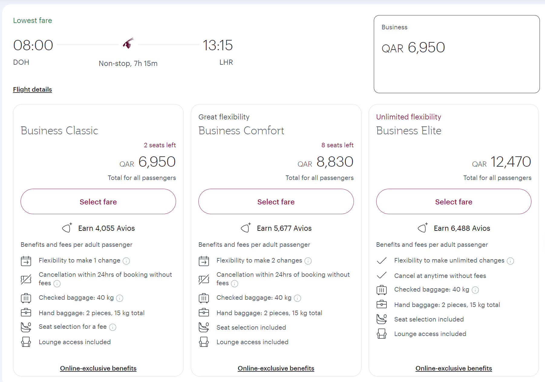Show Online-exclusive benefits for Business Elite

[x=453, y=368]
